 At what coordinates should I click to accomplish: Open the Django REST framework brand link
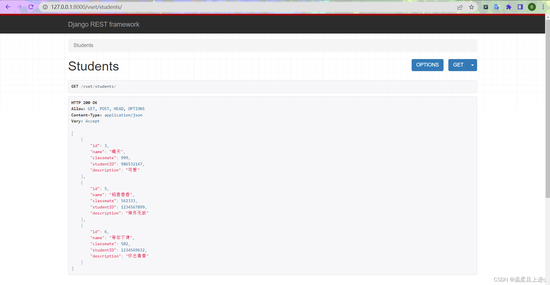[104, 24]
